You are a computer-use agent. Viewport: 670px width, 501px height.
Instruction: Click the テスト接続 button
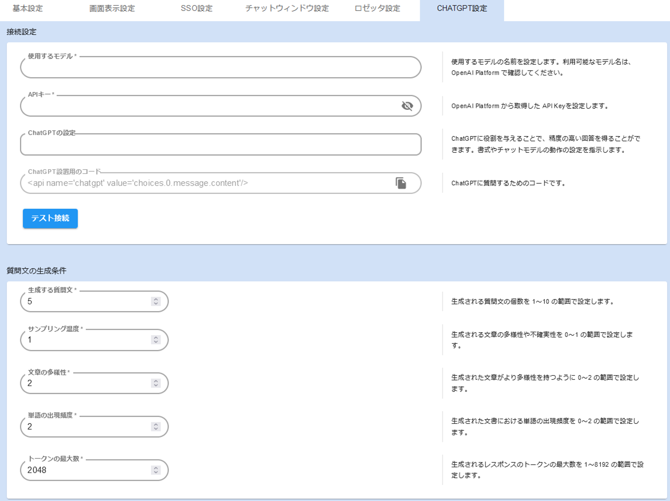point(50,218)
